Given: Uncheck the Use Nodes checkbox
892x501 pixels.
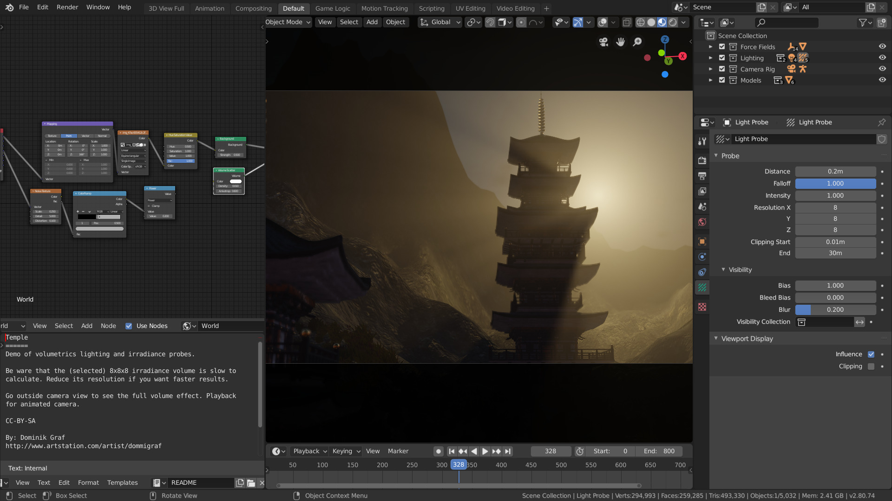Looking at the screenshot, I should click(129, 326).
